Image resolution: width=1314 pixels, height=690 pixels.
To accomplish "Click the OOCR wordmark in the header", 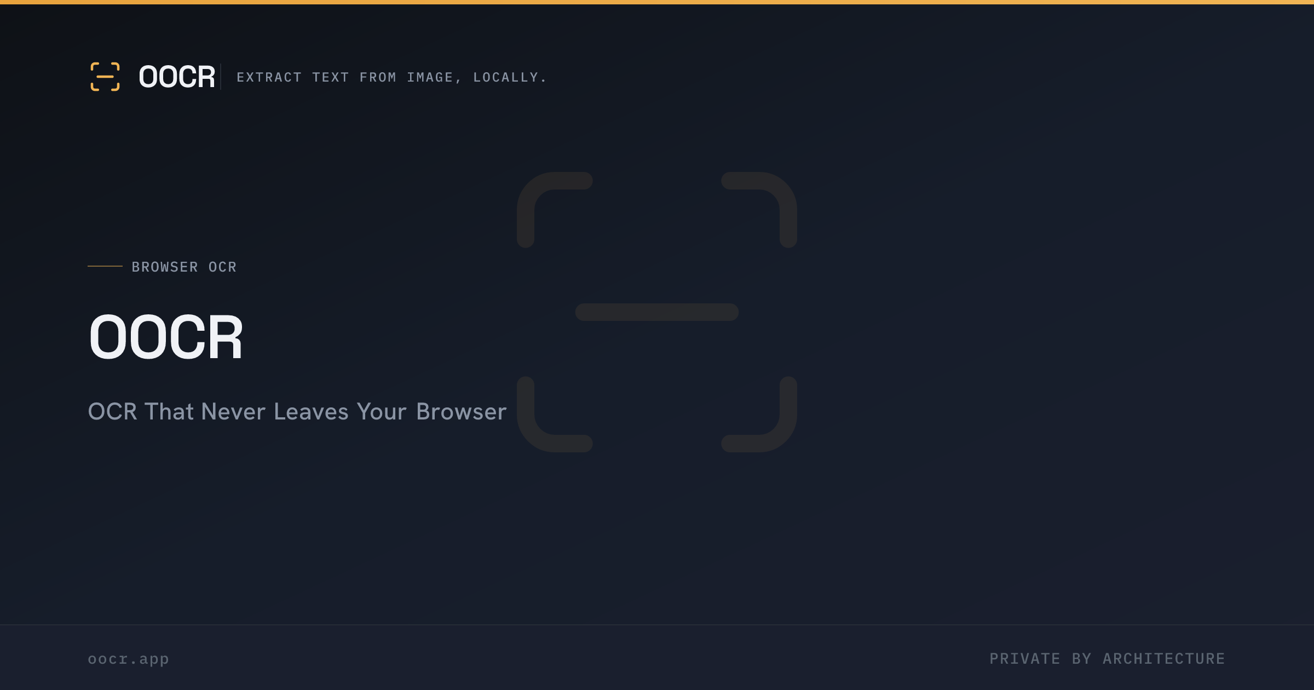I will pyautogui.click(x=176, y=77).
